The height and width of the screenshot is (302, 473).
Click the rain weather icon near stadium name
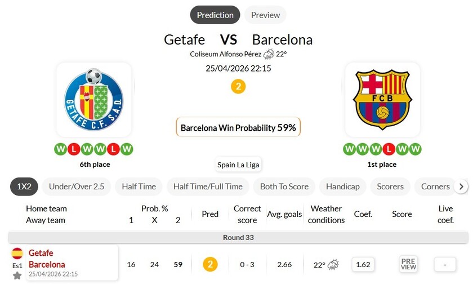269,54
